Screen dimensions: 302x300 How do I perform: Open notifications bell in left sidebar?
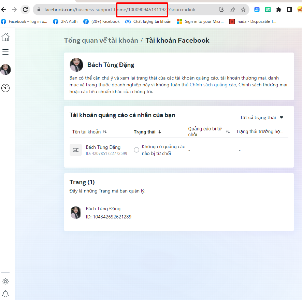click(x=5, y=294)
